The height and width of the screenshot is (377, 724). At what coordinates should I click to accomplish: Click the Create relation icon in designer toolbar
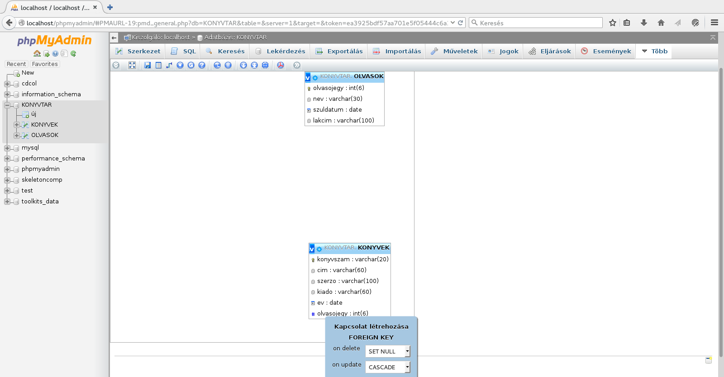(x=169, y=65)
